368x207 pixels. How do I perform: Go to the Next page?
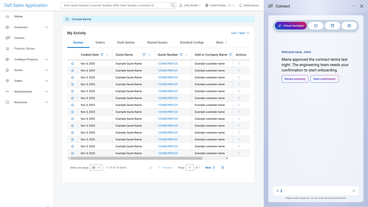[x=210, y=168]
